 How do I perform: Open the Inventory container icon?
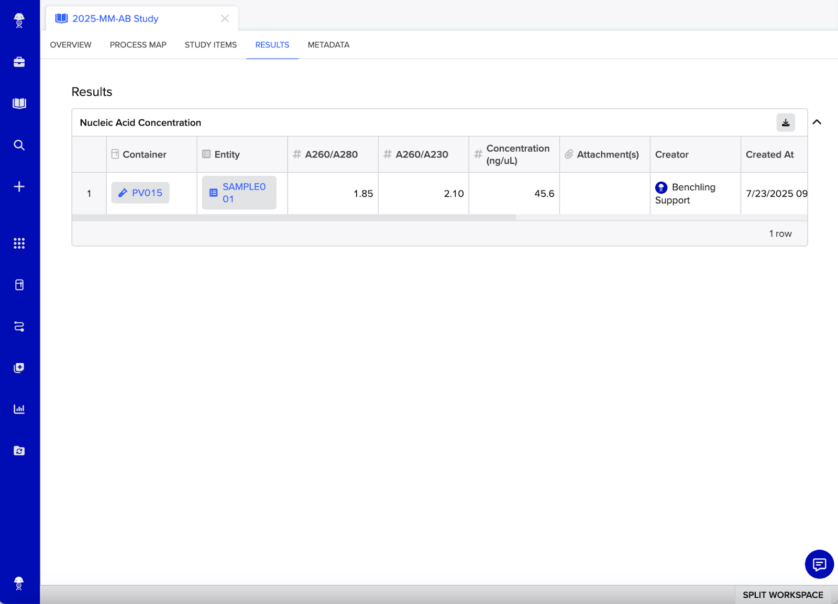pyautogui.click(x=19, y=285)
